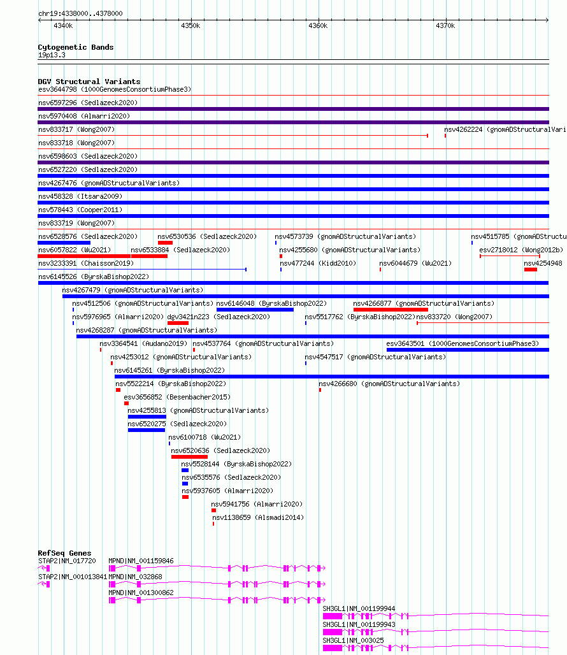Click the nsv4515785 variant label
The height and width of the screenshot is (655, 567).
coord(519,236)
